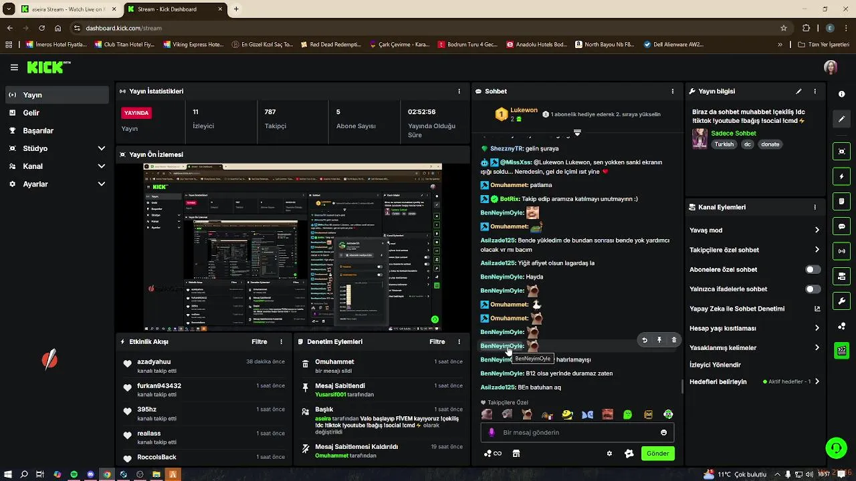
Task: Click in the Bir mesaj gönderin input
Action: point(577,432)
